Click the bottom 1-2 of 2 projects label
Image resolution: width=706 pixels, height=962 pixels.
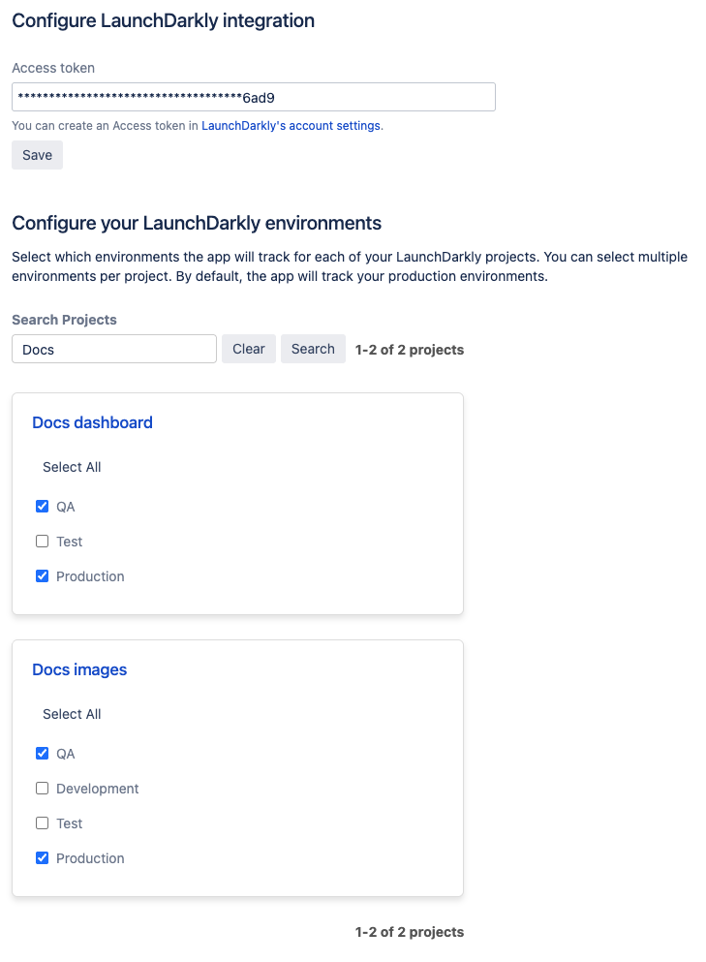click(409, 931)
